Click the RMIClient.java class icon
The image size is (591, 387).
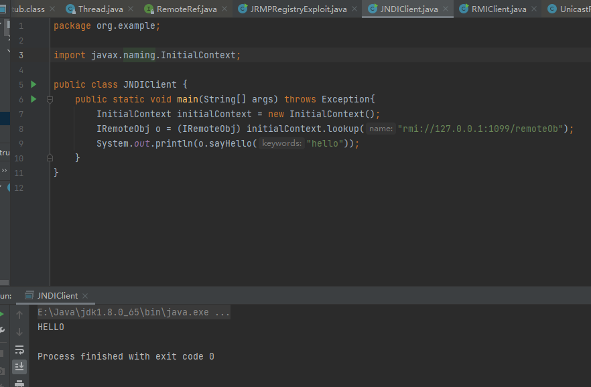click(x=464, y=8)
